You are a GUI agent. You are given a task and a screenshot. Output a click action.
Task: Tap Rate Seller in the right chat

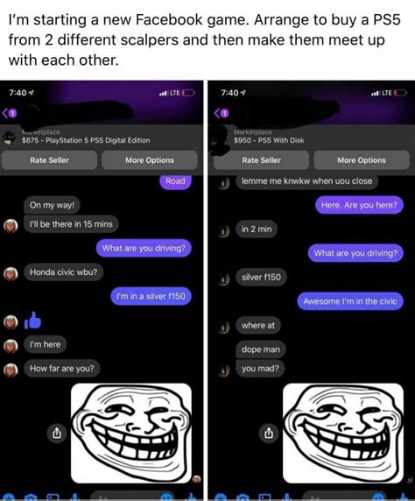[x=261, y=160]
